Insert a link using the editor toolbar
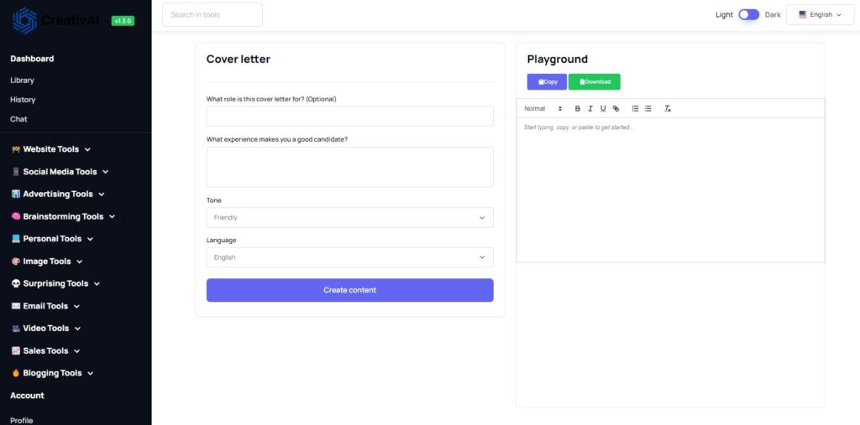 (x=616, y=108)
